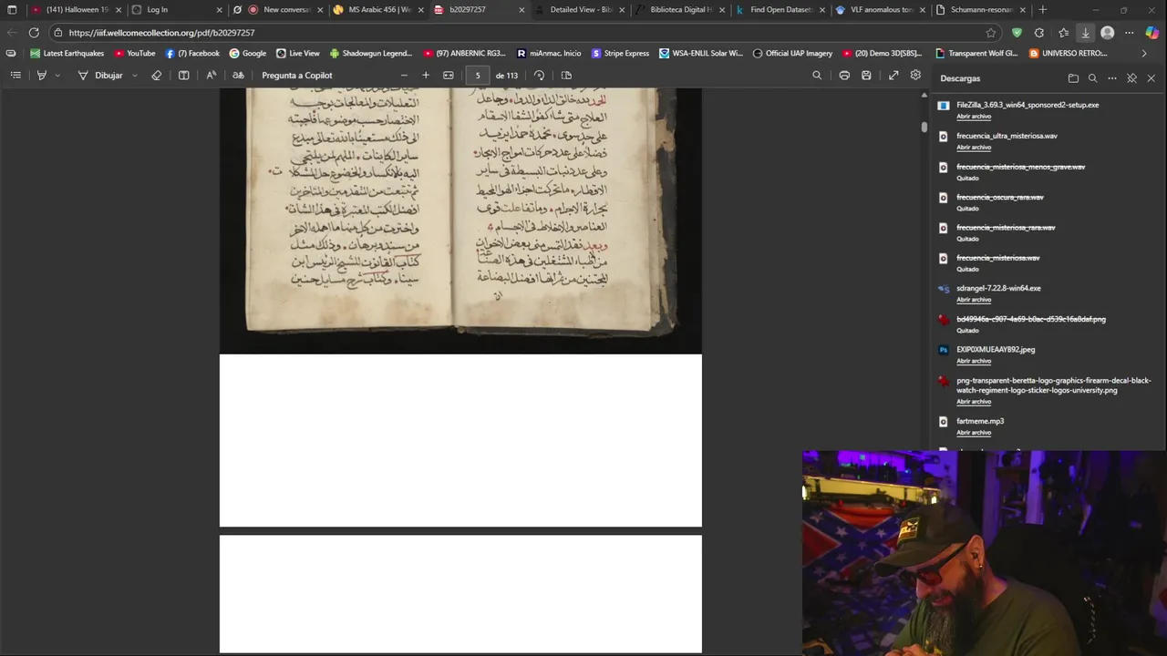
Task: Search within the PDF document
Action: pyautogui.click(x=817, y=76)
